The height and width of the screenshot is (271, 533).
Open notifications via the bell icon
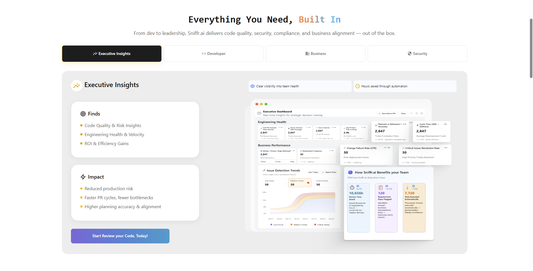pyautogui.click(x=416, y=113)
